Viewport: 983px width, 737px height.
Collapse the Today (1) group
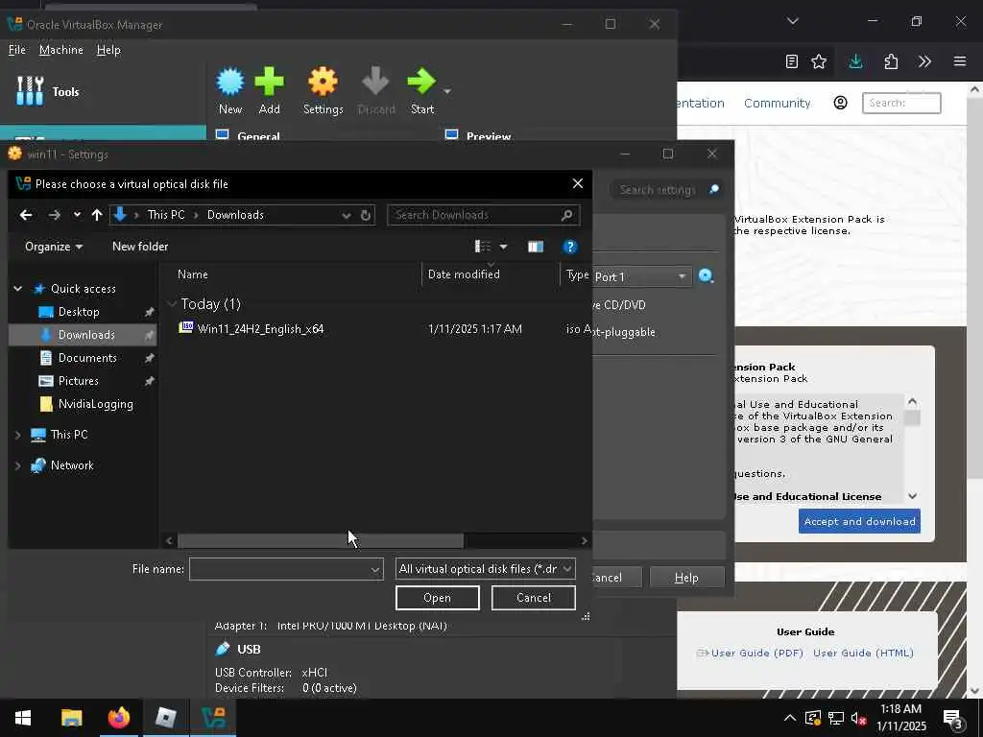tap(172, 304)
